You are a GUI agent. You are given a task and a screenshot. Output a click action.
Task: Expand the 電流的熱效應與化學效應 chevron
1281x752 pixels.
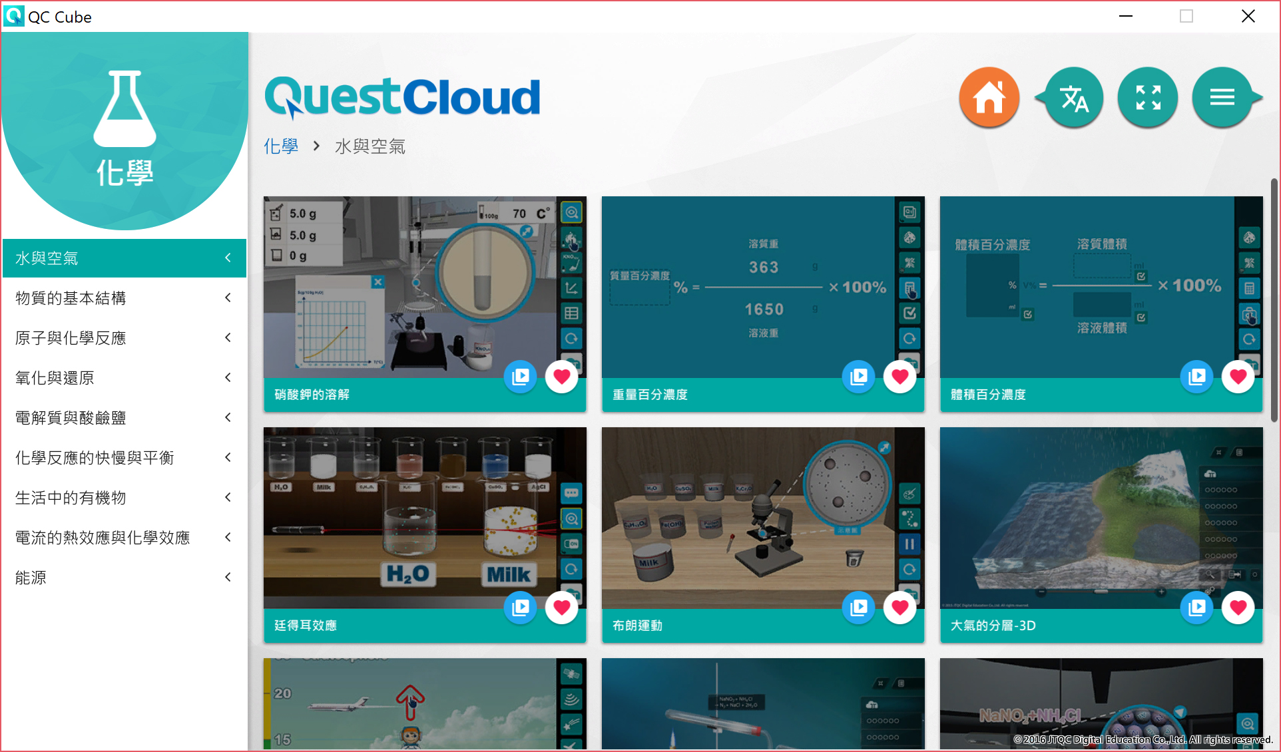pyautogui.click(x=228, y=537)
